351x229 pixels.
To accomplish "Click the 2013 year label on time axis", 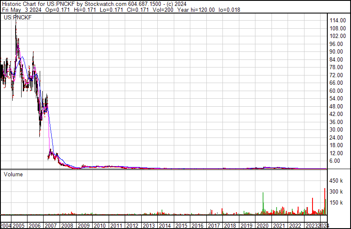I will [148, 226].
